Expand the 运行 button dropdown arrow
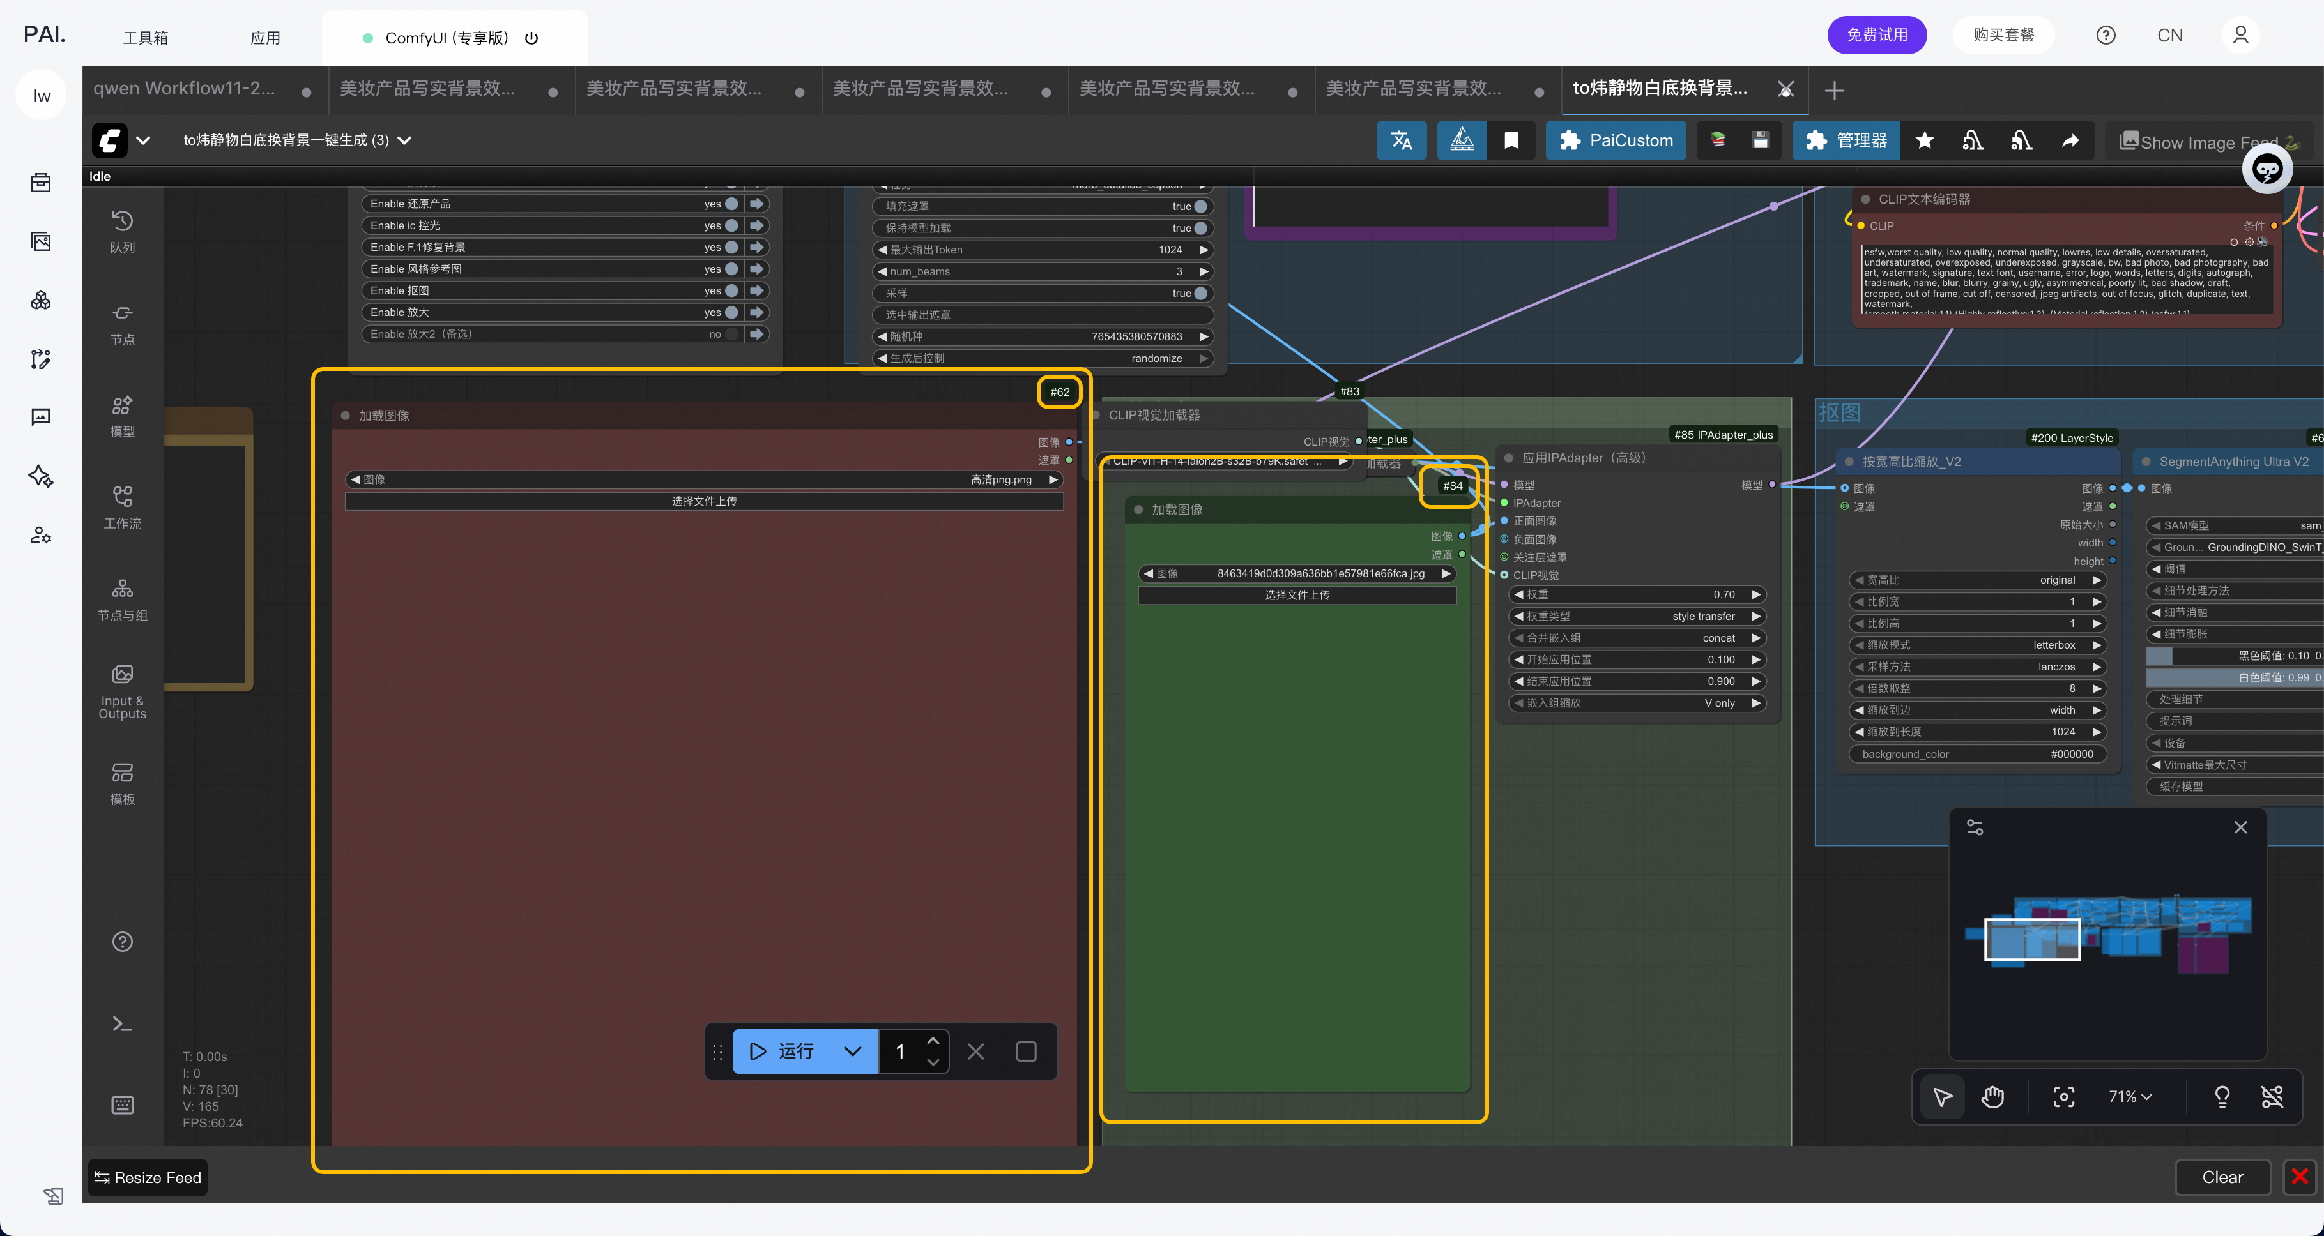Screen dimensions: 2324x1236 point(852,1051)
